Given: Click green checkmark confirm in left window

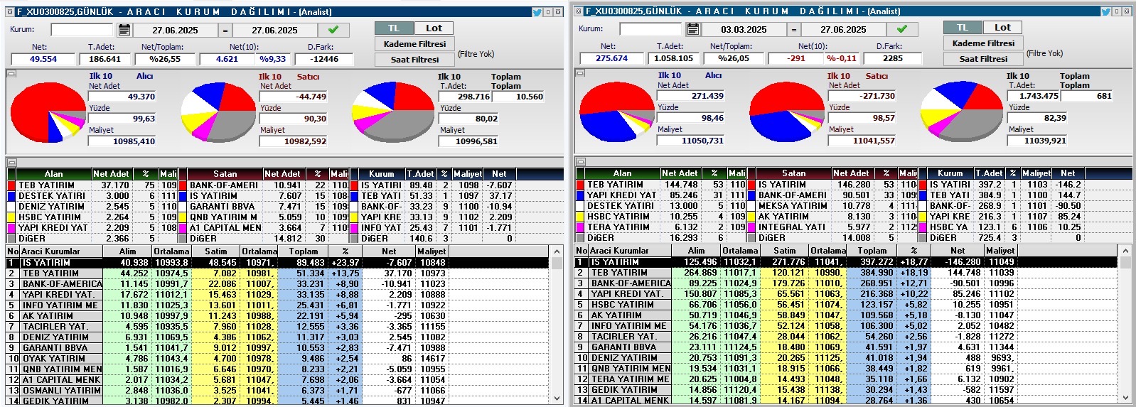Looking at the screenshot, I should point(333,30).
